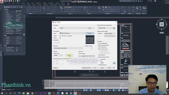The width and height of the screenshot is (169, 95).
Task: Click the paper preview thumbnail in Plot dialog
Action: tap(90, 40)
